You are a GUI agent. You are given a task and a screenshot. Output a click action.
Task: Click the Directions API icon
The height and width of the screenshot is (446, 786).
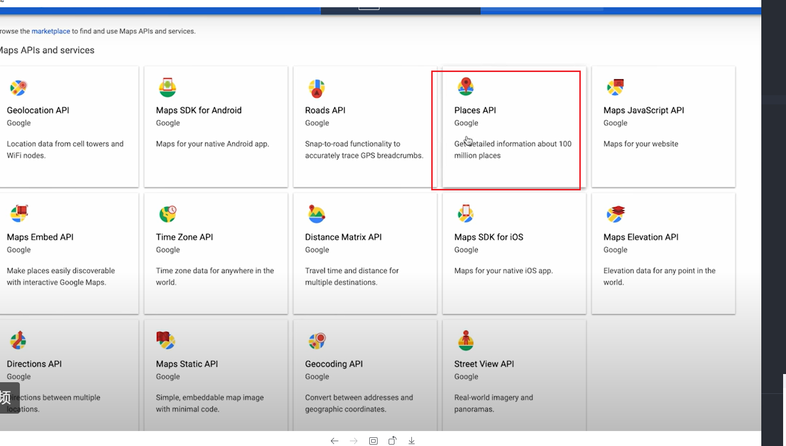click(18, 340)
